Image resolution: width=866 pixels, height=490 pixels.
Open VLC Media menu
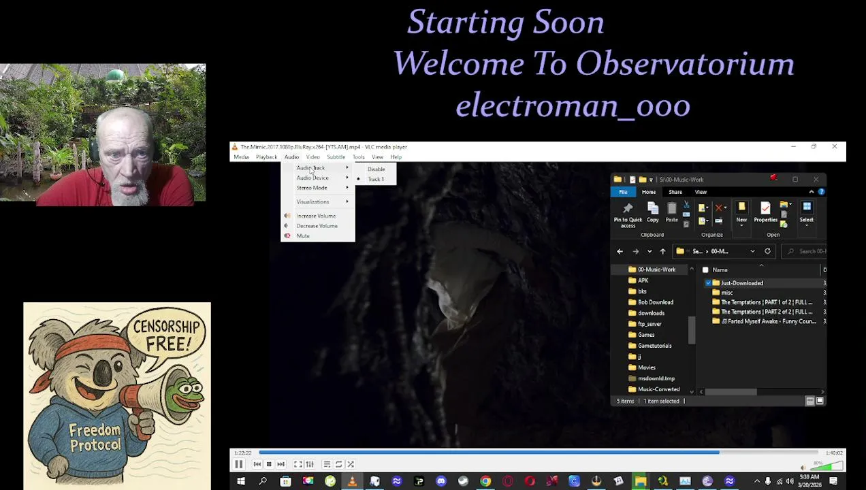[241, 157]
